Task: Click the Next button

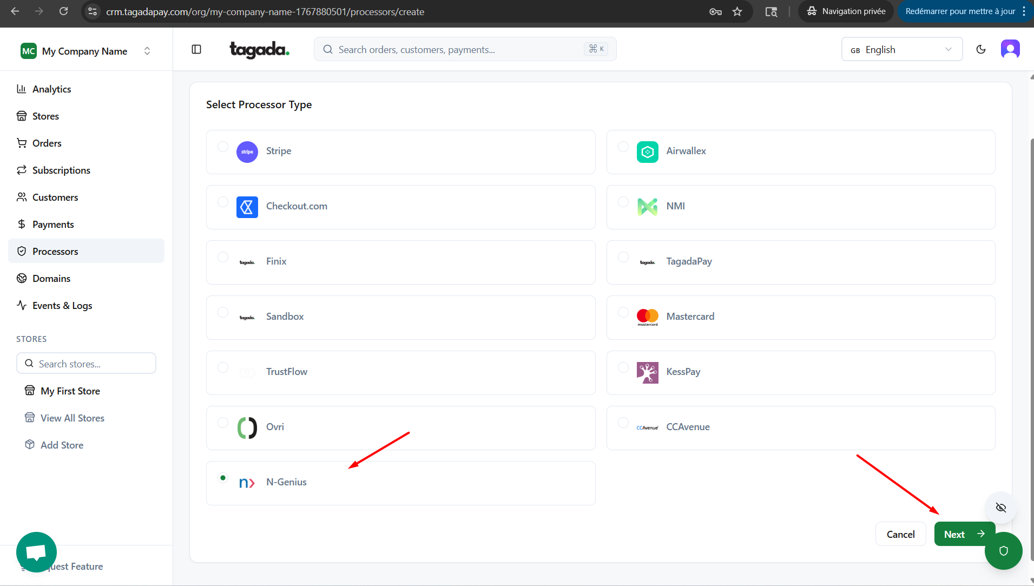Action: [964, 534]
